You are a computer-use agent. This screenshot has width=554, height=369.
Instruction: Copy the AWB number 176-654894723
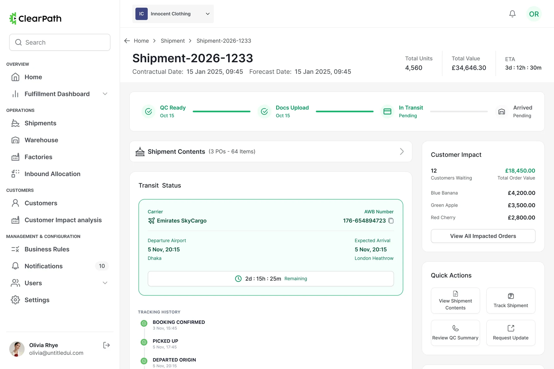pyautogui.click(x=391, y=221)
